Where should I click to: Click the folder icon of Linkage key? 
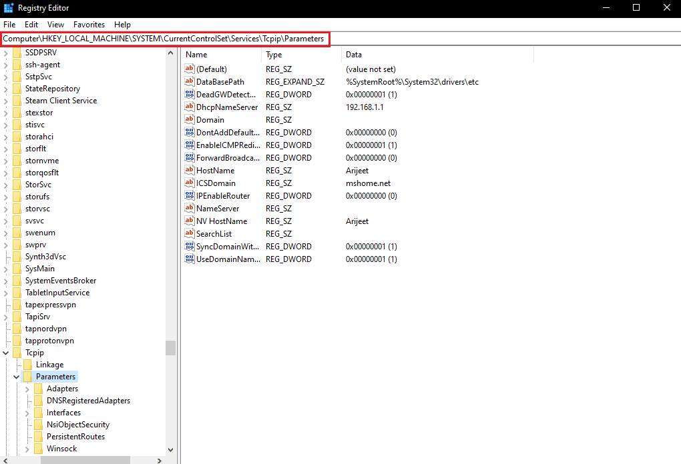[x=28, y=364]
